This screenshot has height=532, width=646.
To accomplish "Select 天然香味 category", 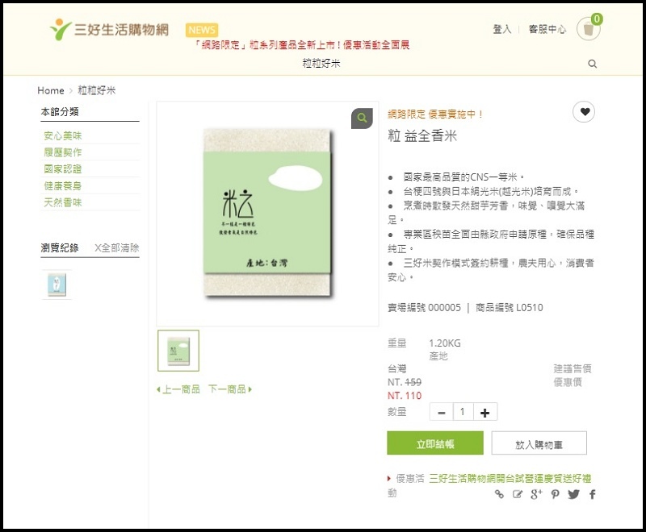I will click(x=63, y=202).
